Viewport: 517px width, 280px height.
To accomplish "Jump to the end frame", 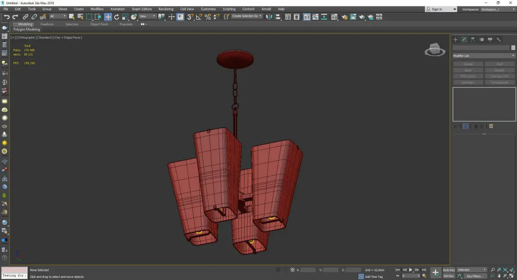I will tap(424, 270).
